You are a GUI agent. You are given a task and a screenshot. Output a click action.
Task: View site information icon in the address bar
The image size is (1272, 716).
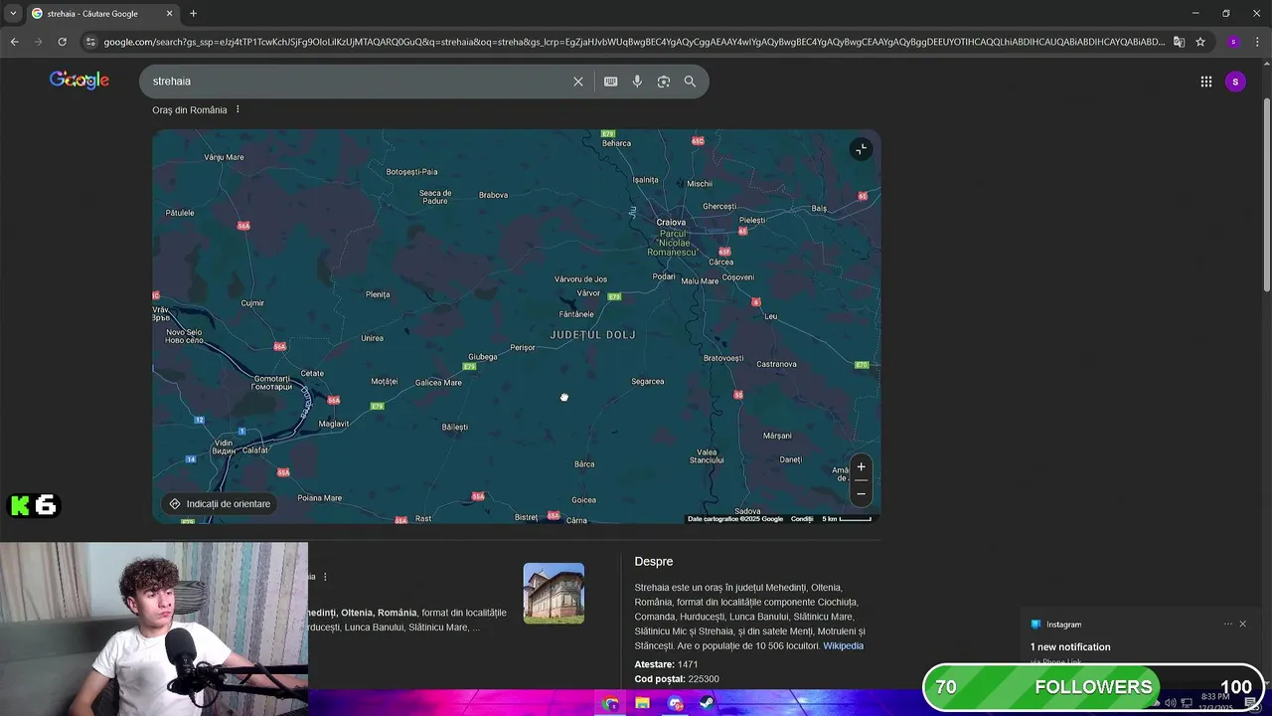[x=90, y=42]
